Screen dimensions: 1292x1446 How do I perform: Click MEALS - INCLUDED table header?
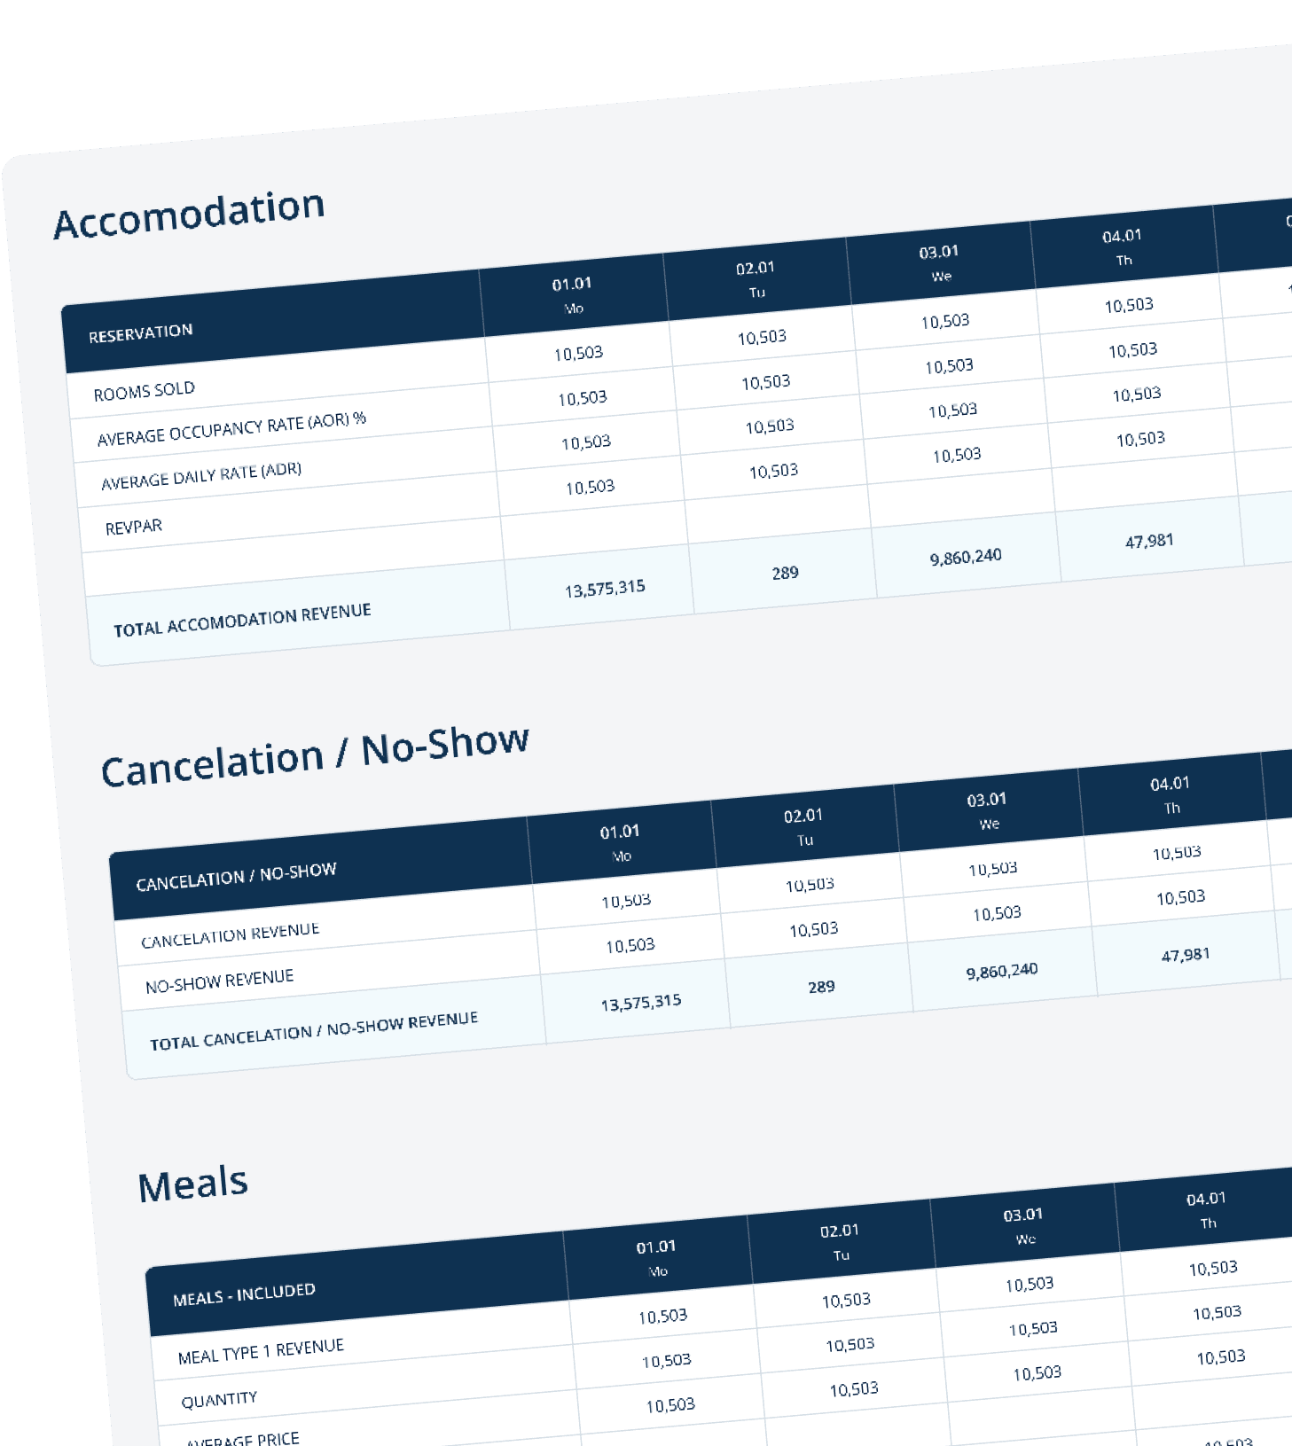pos(244,1294)
